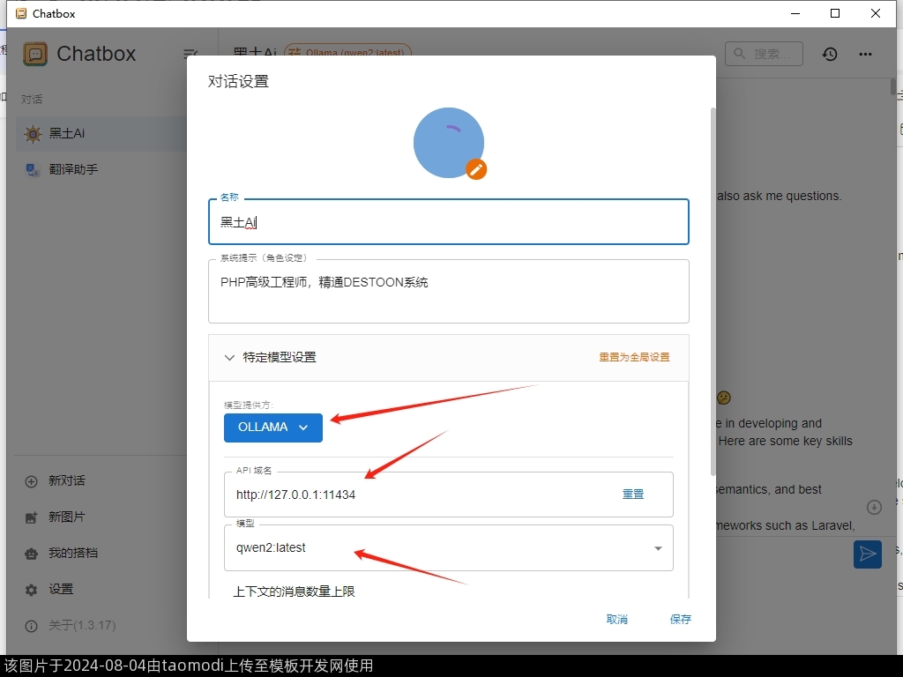
Task: Click 重置为全局设置 link
Action: point(634,357)
